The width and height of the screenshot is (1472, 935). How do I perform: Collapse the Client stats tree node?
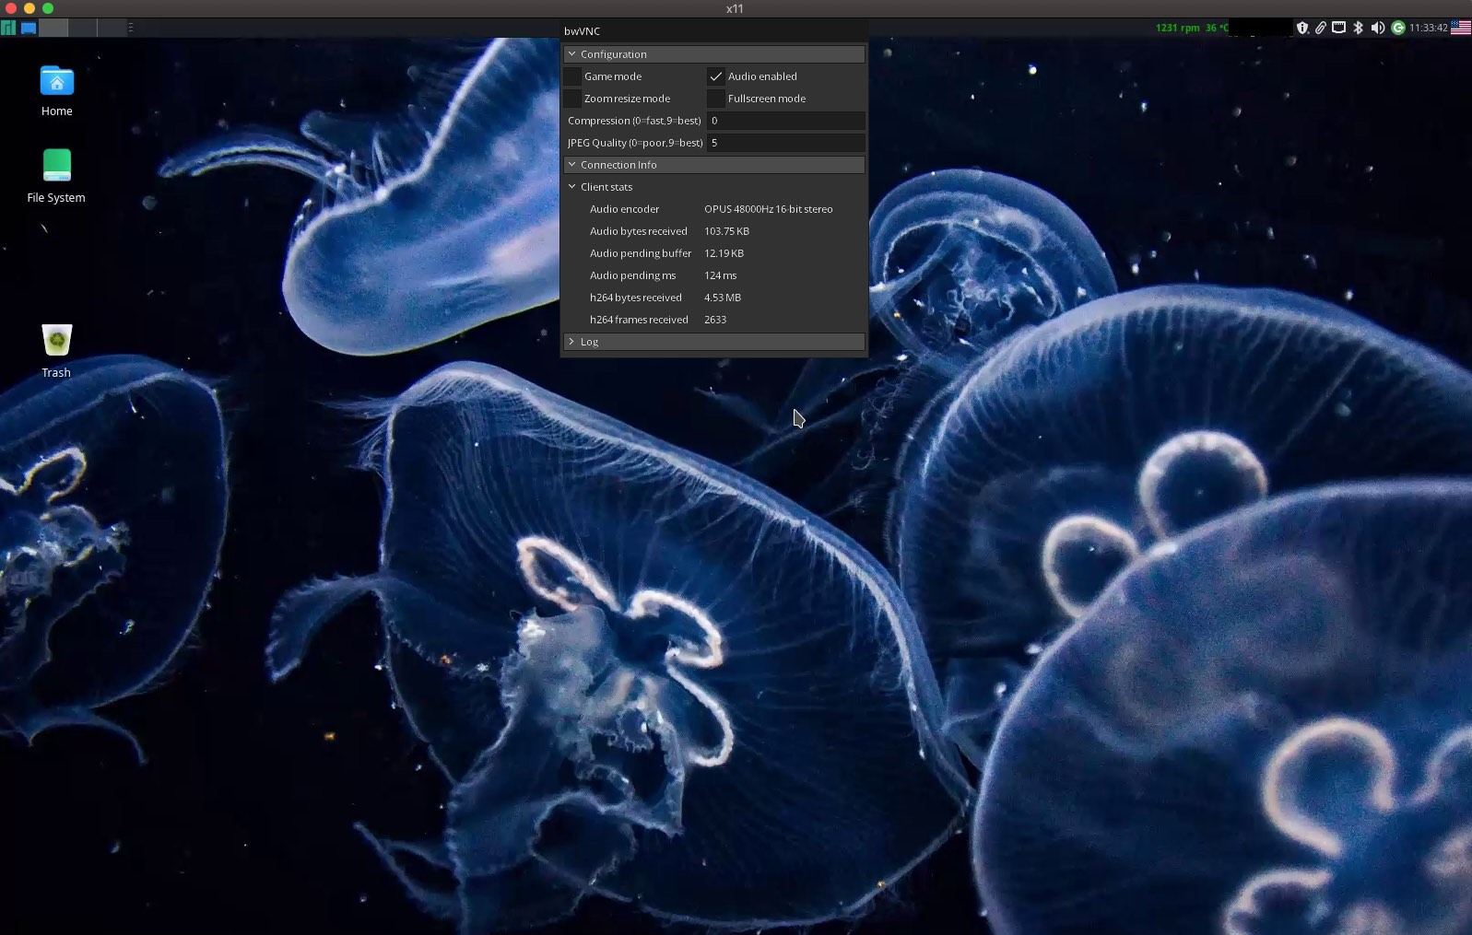[x=600, y=187]
